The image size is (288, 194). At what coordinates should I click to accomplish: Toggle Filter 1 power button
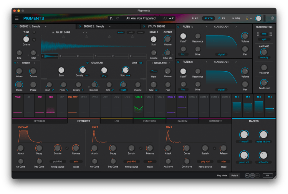[x=179, y=27]
